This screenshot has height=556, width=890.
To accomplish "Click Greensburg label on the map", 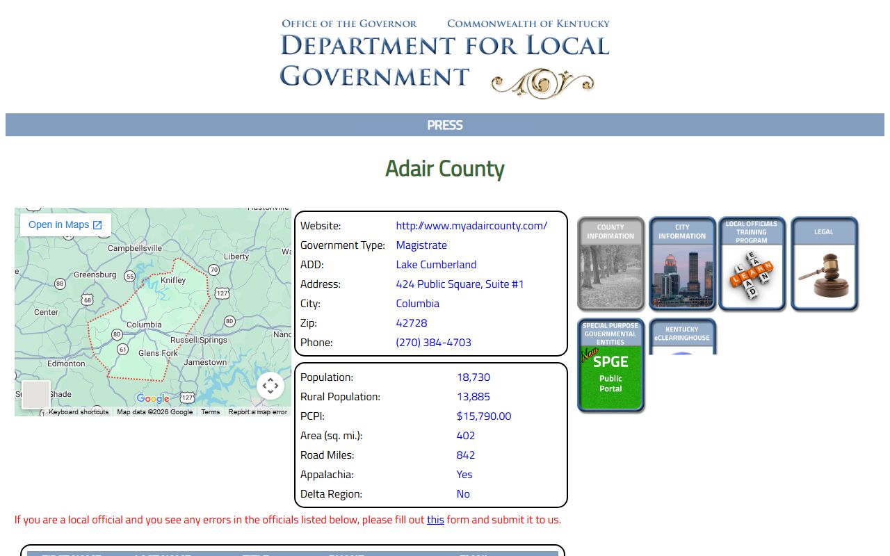I will click(x=95, y=275).
